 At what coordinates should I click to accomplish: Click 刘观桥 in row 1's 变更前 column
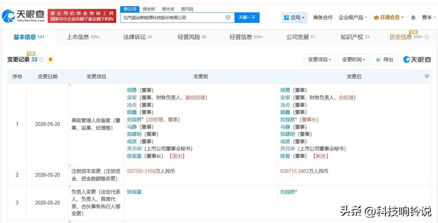pyautogui.click(x=134, y=119)
